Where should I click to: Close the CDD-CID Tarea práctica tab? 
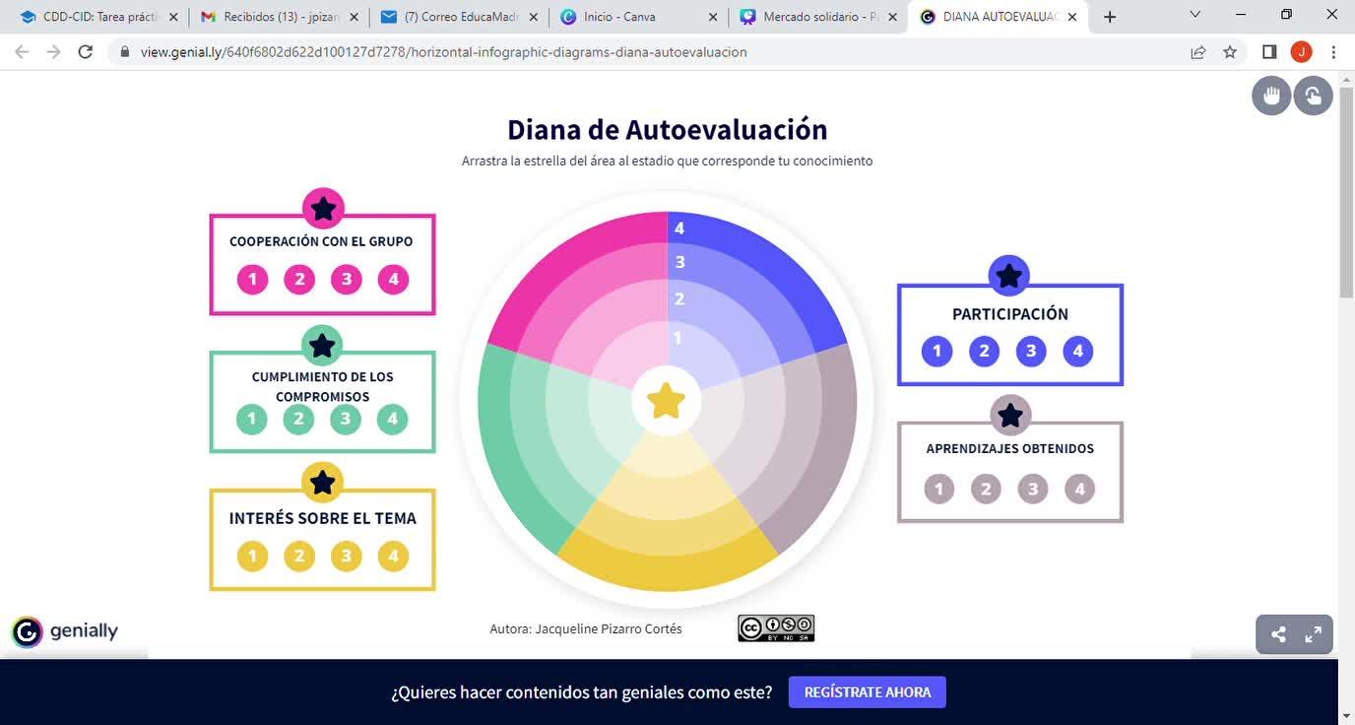click(173, 17)
